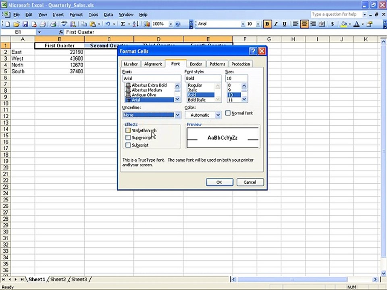The width and height of the screenshot is (387, 290).
Task: Print the sheet with the printer icon
Action: pos(53,24)
